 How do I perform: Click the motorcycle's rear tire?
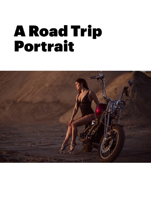click(x=87, y=147)
